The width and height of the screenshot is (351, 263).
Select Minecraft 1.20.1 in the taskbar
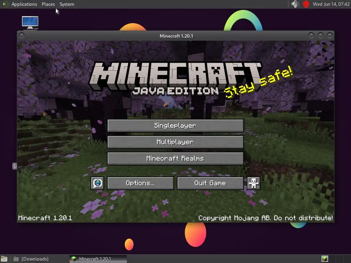pyautogui.click(x=98, y=259)
